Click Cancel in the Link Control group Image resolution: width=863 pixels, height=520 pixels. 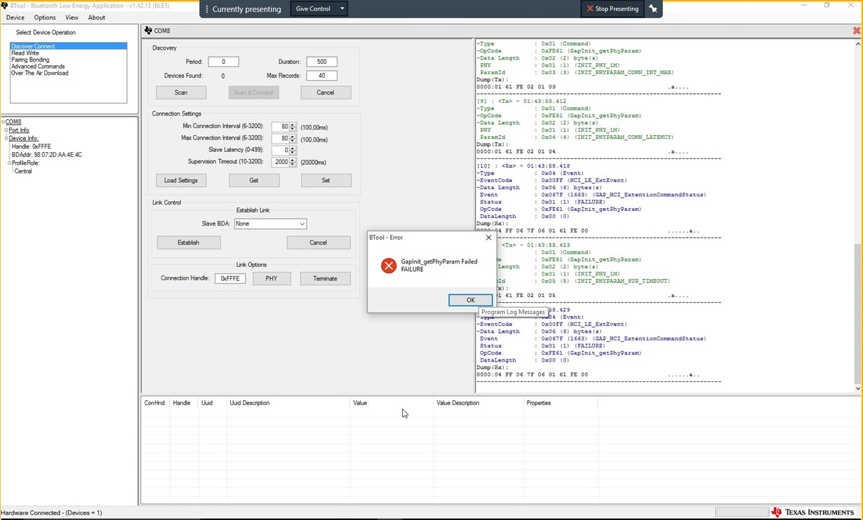click(x=319, y=242)
